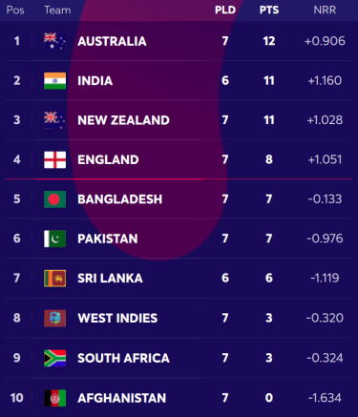358x417 pixels.
Task: Click the Pakistan flag icon
Action: (x=55, y=239)
